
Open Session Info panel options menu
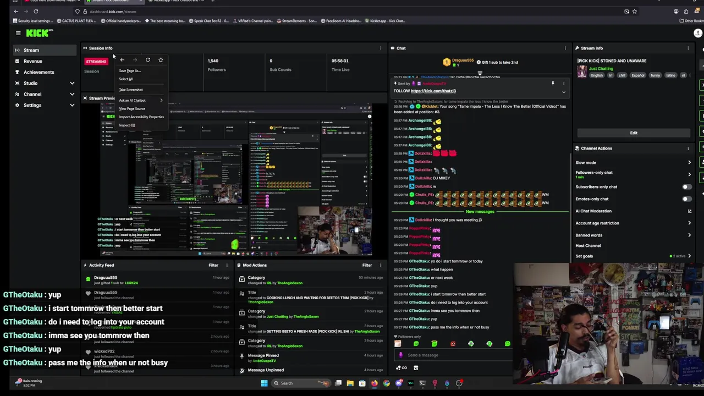coord(380,48)
